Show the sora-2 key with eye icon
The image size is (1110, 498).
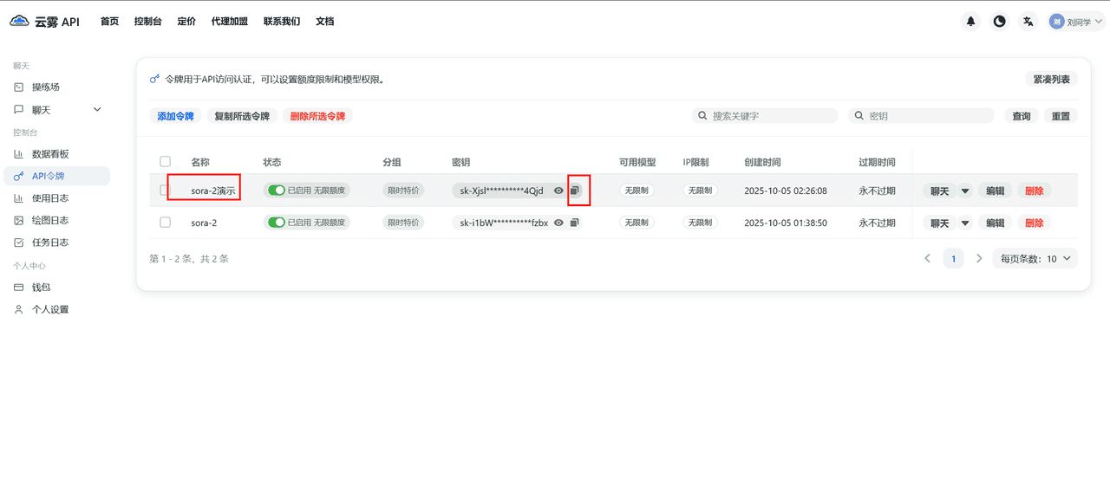coord(559,223)
